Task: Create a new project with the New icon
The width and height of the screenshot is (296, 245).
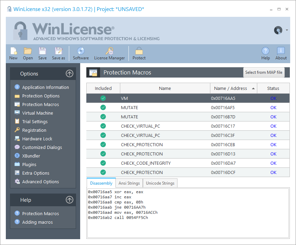Action: pyautogui.click(x=13, y=54)
